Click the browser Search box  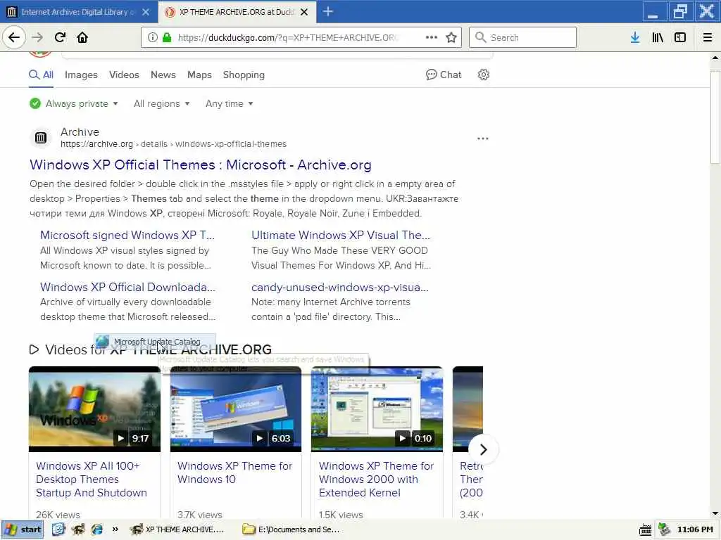click(522, 37)
